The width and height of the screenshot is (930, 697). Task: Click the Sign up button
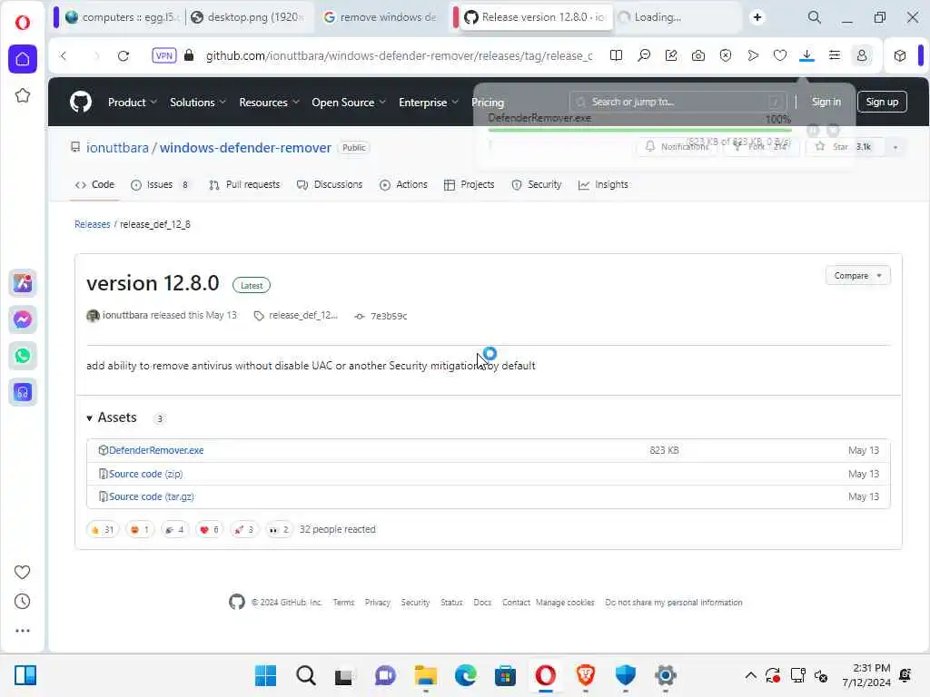(882, 102)
